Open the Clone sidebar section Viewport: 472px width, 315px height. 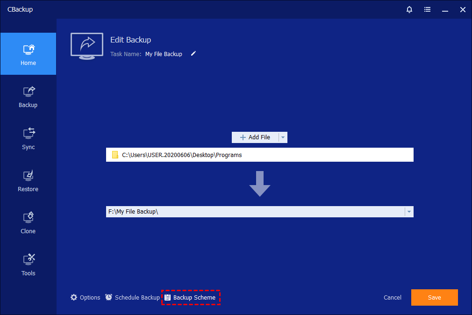click(28, 222)
